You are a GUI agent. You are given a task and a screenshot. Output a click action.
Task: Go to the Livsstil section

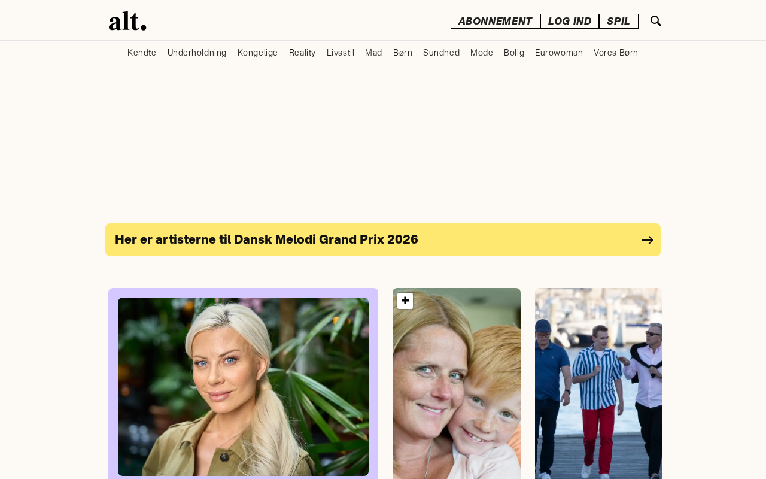click(341, 53)
